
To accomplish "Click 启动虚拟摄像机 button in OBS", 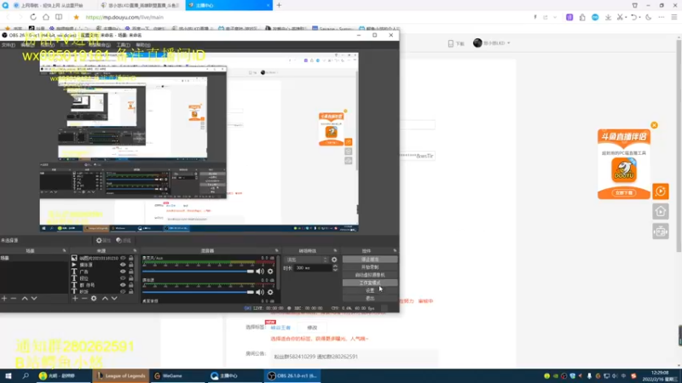I will coord(370,275).
